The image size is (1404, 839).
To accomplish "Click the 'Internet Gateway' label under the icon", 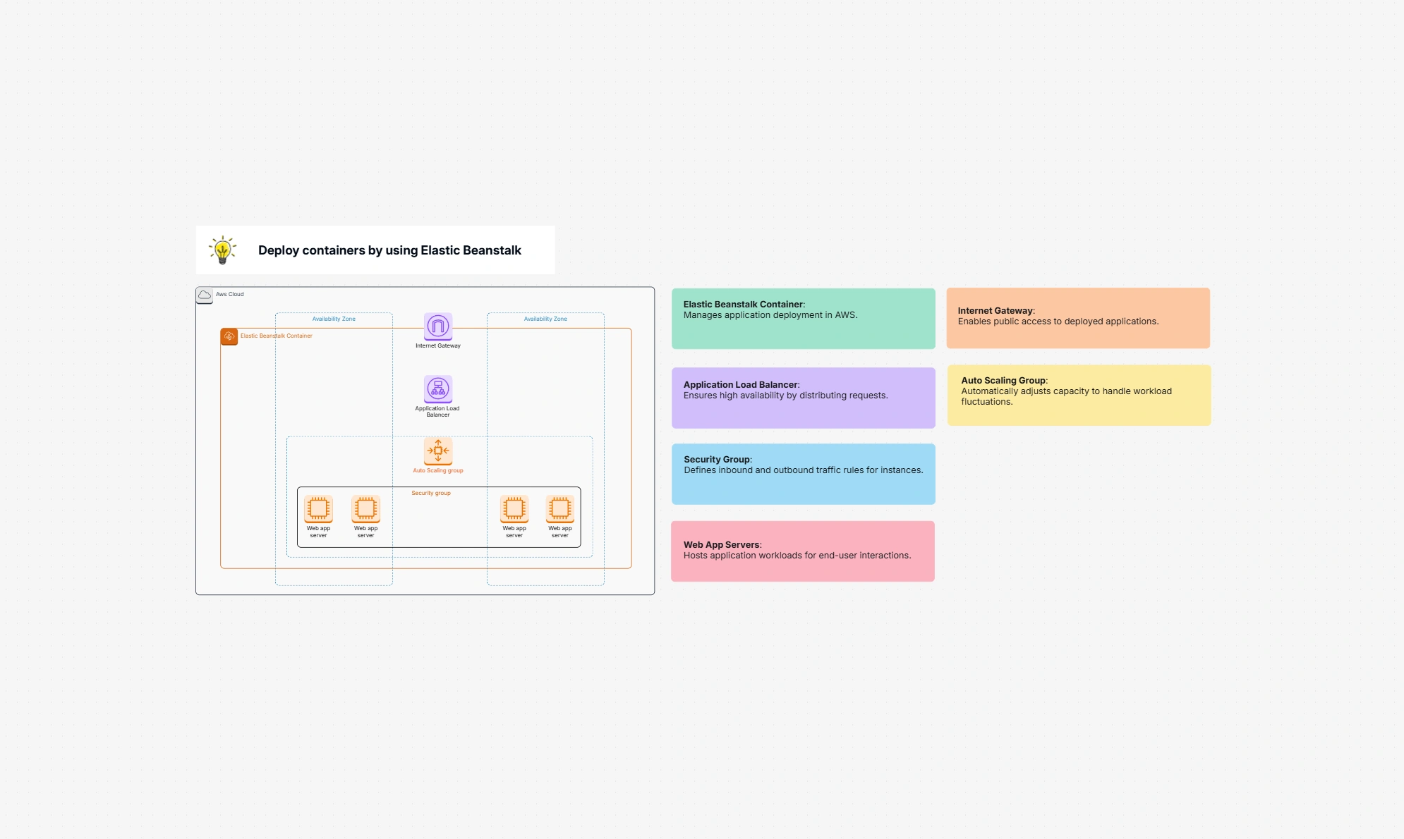I will coord(438,345).
